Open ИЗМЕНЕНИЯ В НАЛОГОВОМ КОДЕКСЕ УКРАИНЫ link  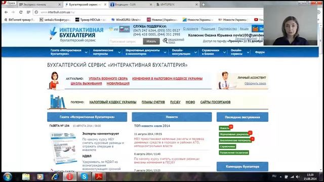pyautogui.click(x=168, y=79)
